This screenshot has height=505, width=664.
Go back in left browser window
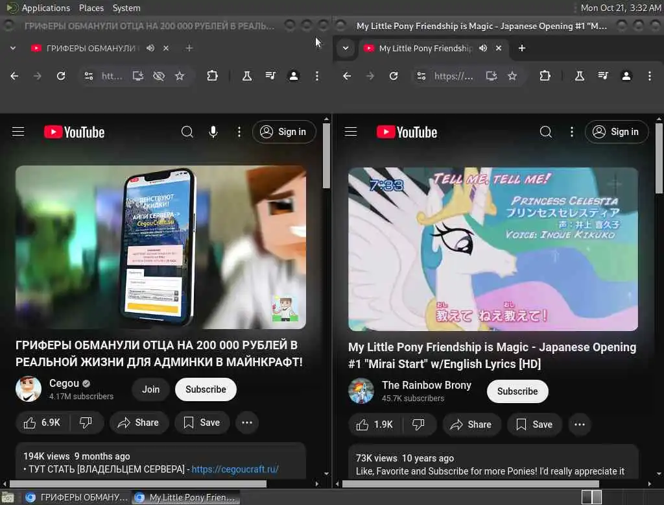coord(14,76)
